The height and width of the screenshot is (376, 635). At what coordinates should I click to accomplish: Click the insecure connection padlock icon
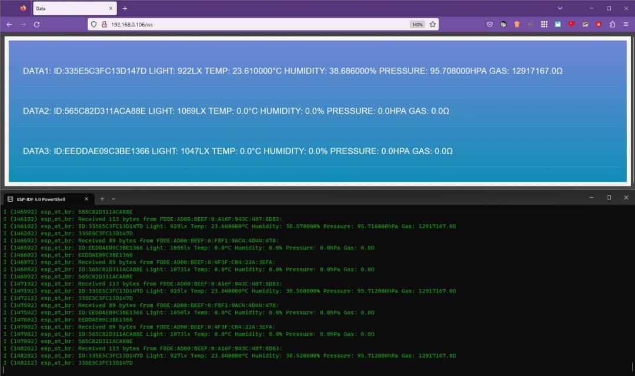tap(104, 24)
